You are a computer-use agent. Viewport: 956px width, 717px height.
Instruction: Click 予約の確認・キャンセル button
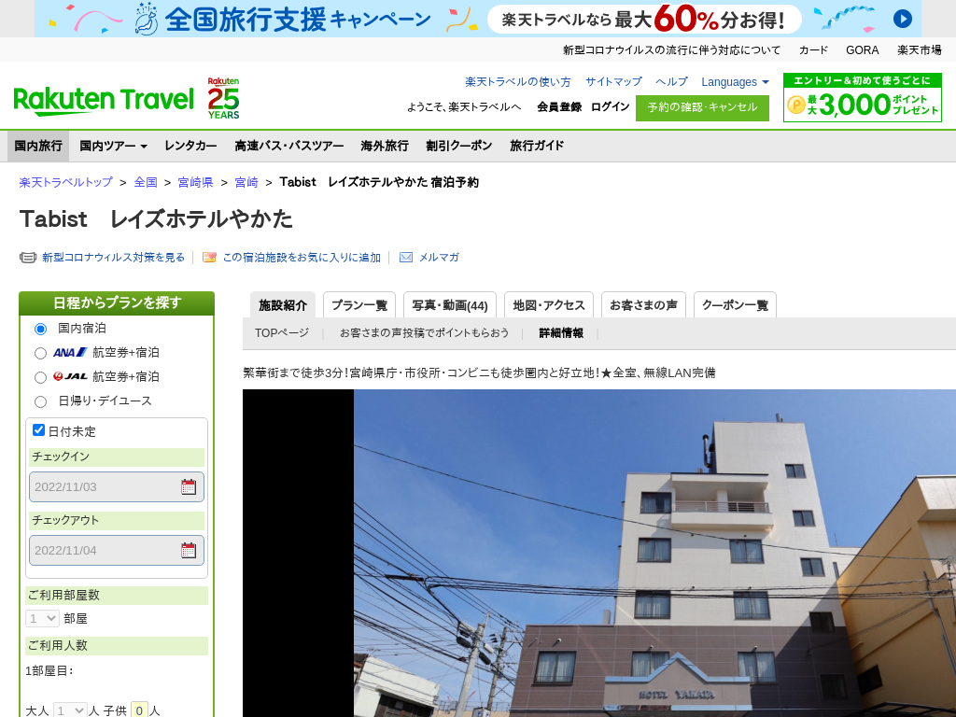click(x=702, y=107)
